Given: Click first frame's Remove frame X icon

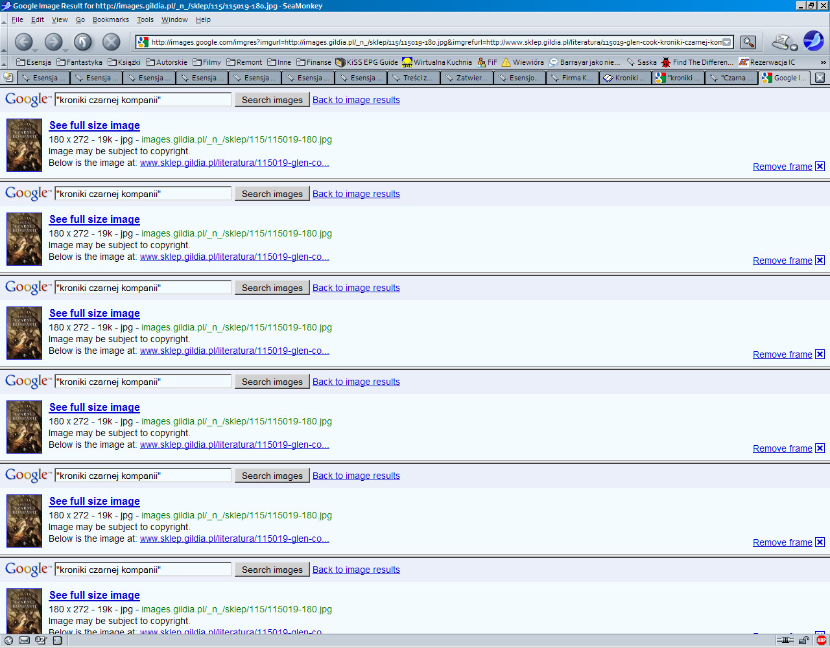Looking at the screenshot, I should pyautogui.click(x=820, y=167).
